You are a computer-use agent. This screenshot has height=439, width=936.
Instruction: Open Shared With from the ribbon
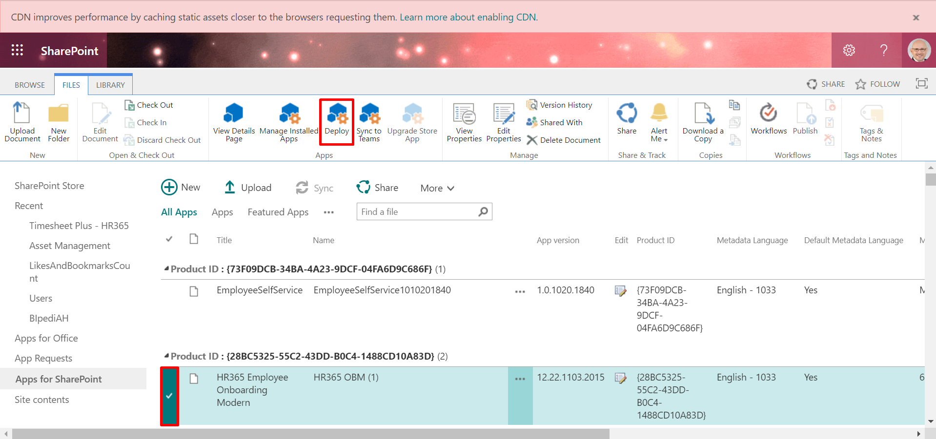tap(554, 122)
